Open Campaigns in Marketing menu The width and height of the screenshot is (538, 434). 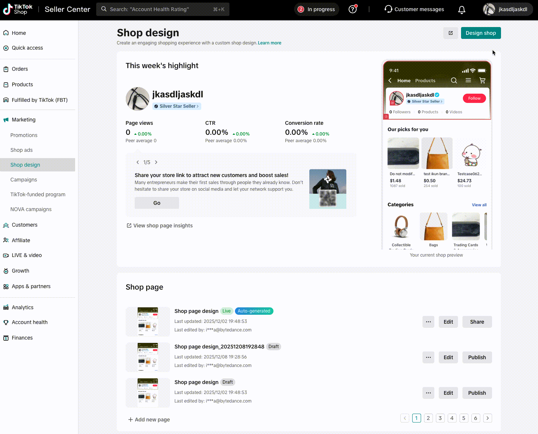[24, 180]
